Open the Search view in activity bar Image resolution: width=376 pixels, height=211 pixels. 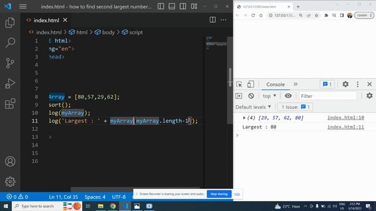(x=10, y=43)
